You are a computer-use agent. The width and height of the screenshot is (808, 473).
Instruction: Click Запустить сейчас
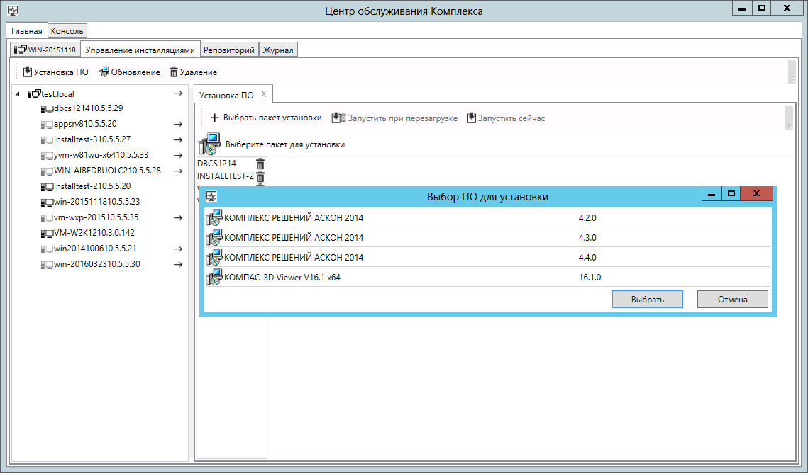[506, 118]
